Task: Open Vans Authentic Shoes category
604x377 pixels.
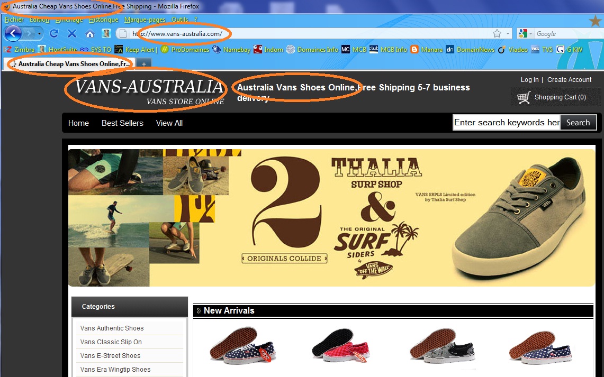Action: (112, 328)
